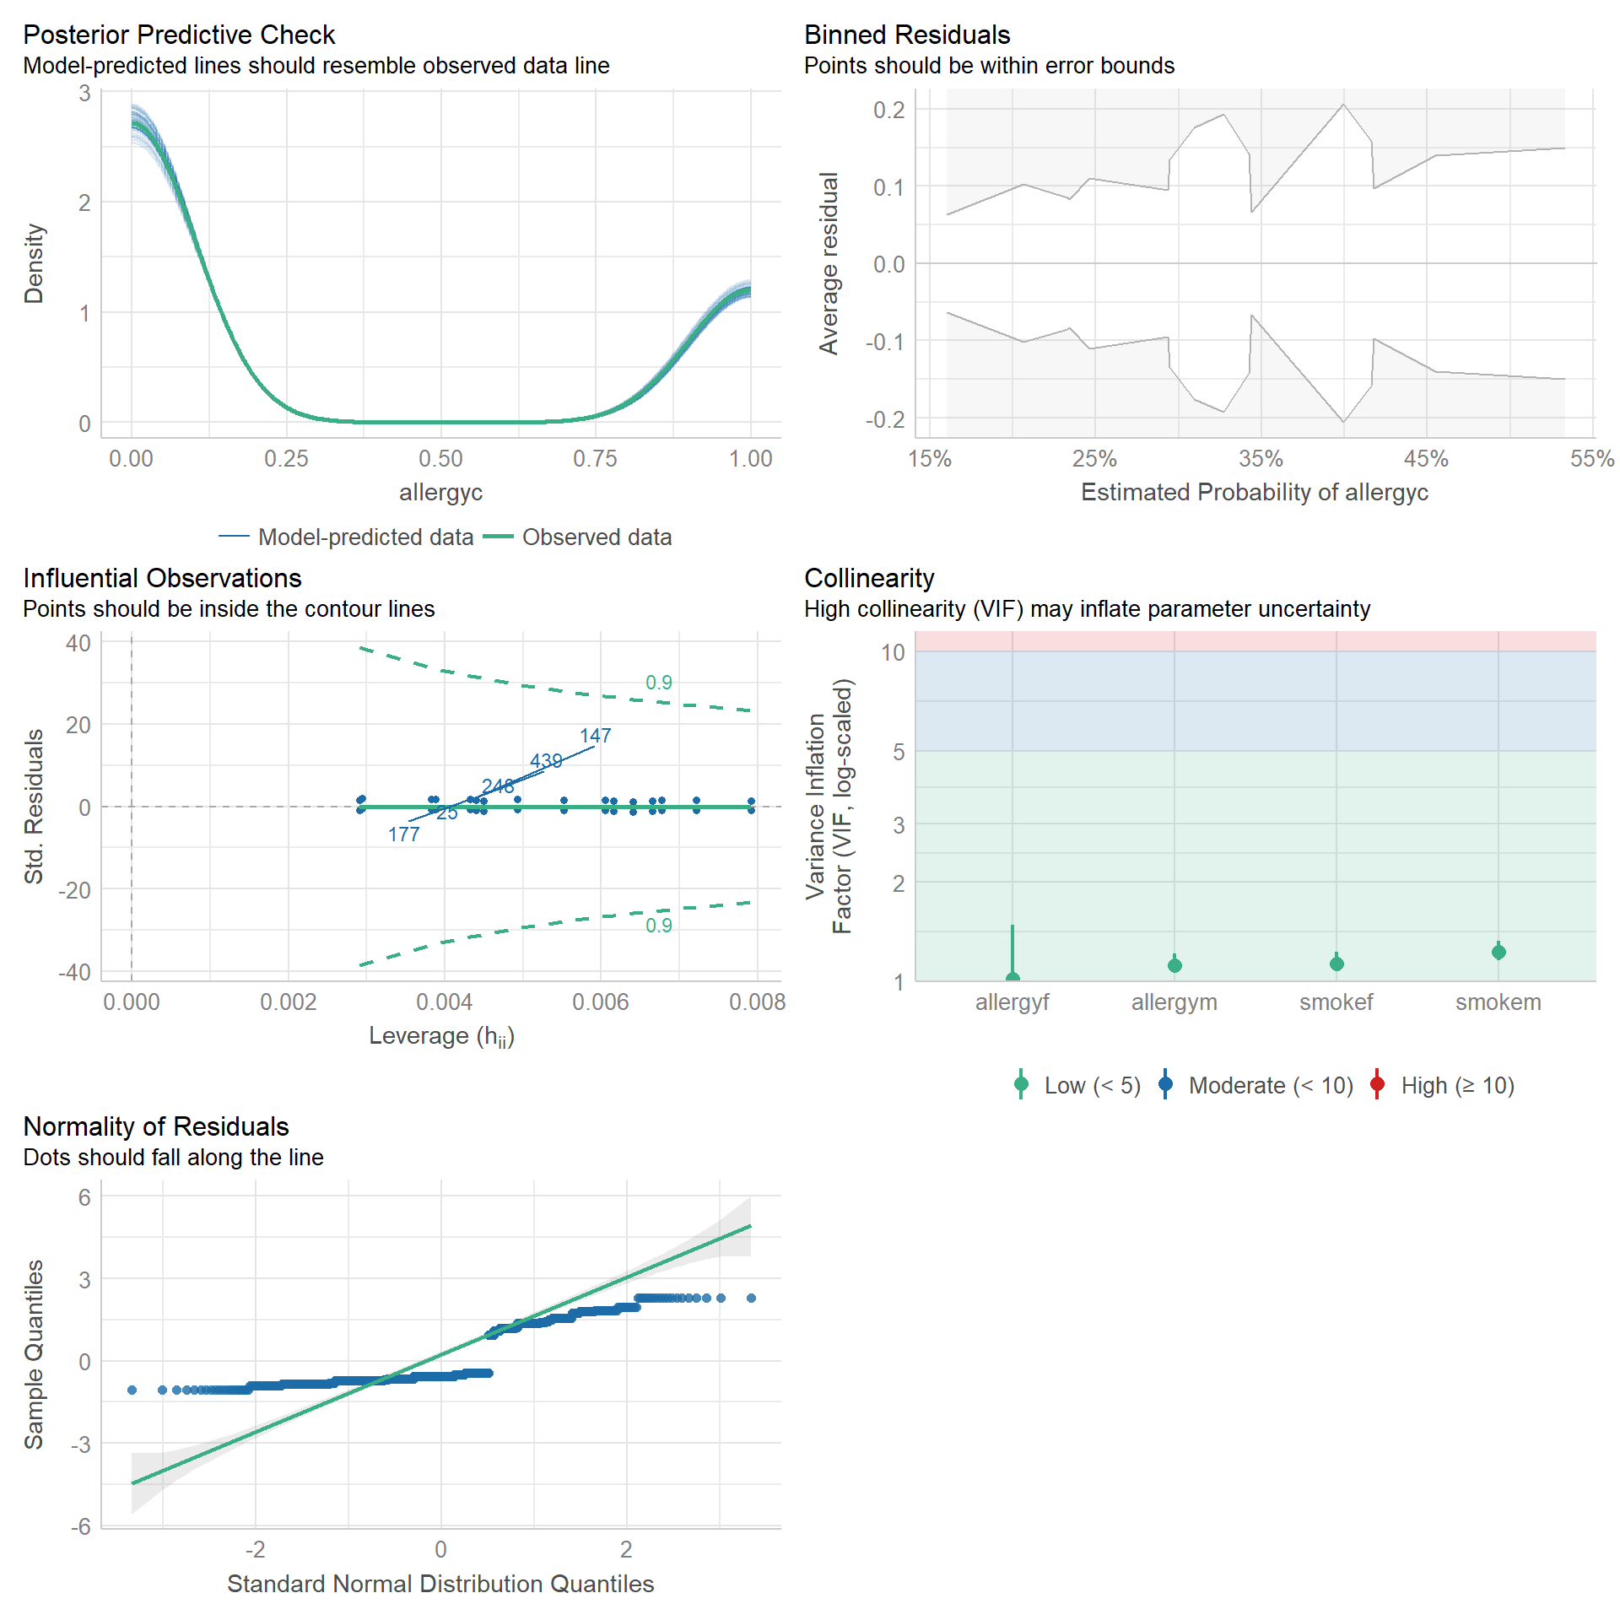The image size is (1620, 1620).
Task: Click the VIF point above smokef
Action: [x=1336, y=964]
